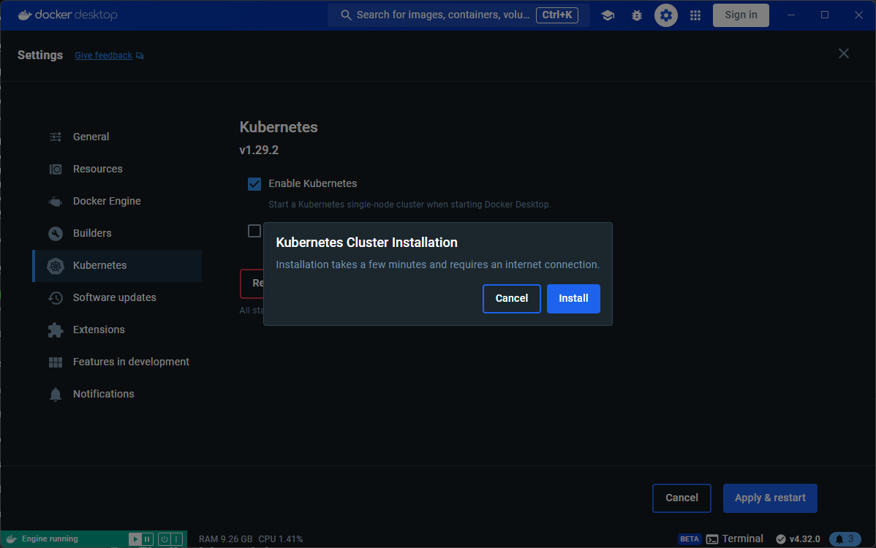Open the Learning center graduation cap icon
Screen dimensions: 876x548
(608, 15)
